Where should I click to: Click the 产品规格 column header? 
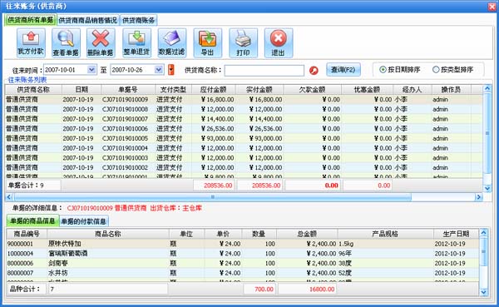click(x=385, y=234)
